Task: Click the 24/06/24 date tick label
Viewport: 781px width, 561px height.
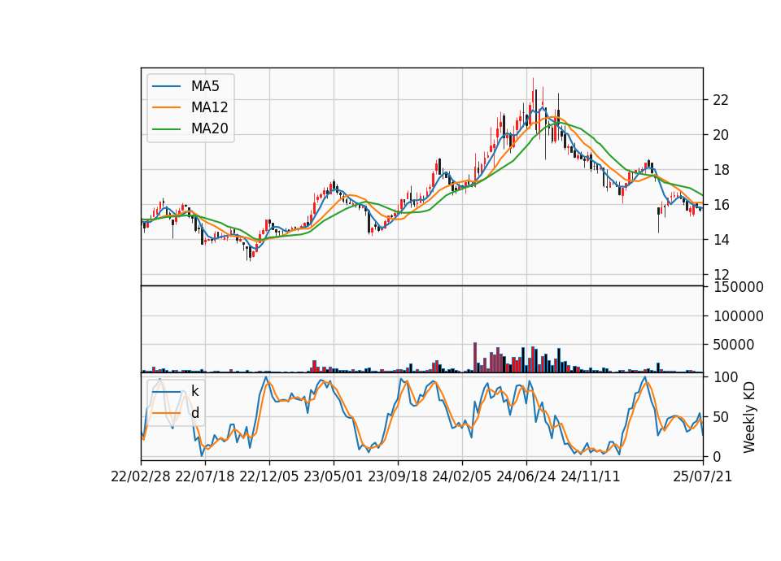Action: [x=526, y=476]
